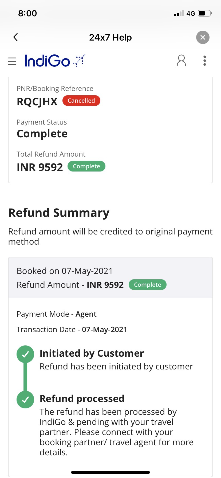Tap the battery icon in status bar
The height and width of the screenshot is (478, 221).
(x=204, y=13)
